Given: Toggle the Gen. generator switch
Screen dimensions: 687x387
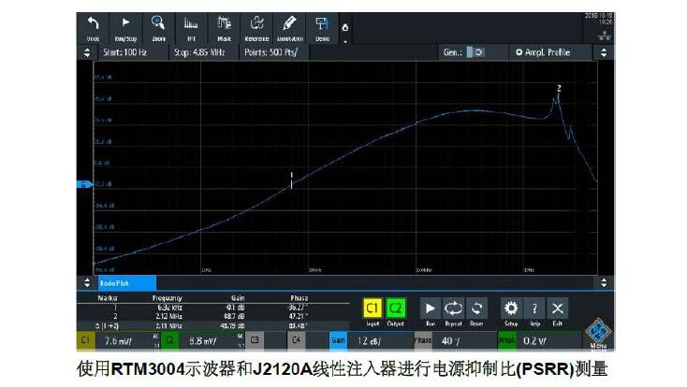Looking at the screenshot, I should tap(475, 52).
